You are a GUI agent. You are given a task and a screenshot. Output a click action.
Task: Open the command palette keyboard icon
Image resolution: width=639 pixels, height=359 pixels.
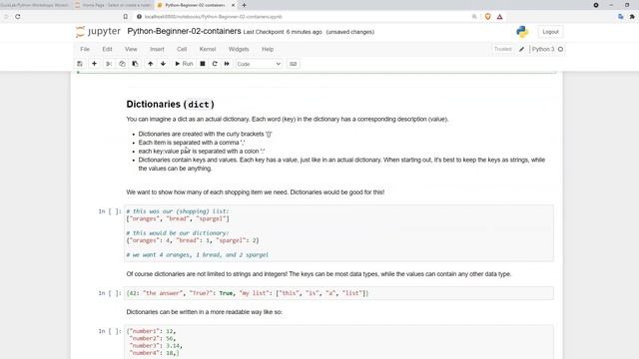[x=293, y=64]
